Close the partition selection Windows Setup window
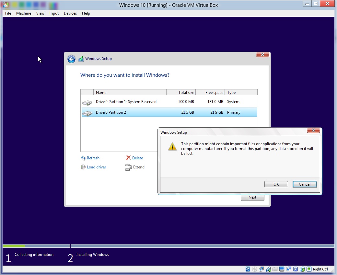Screen dimensions: 337x275 point(262,54)
